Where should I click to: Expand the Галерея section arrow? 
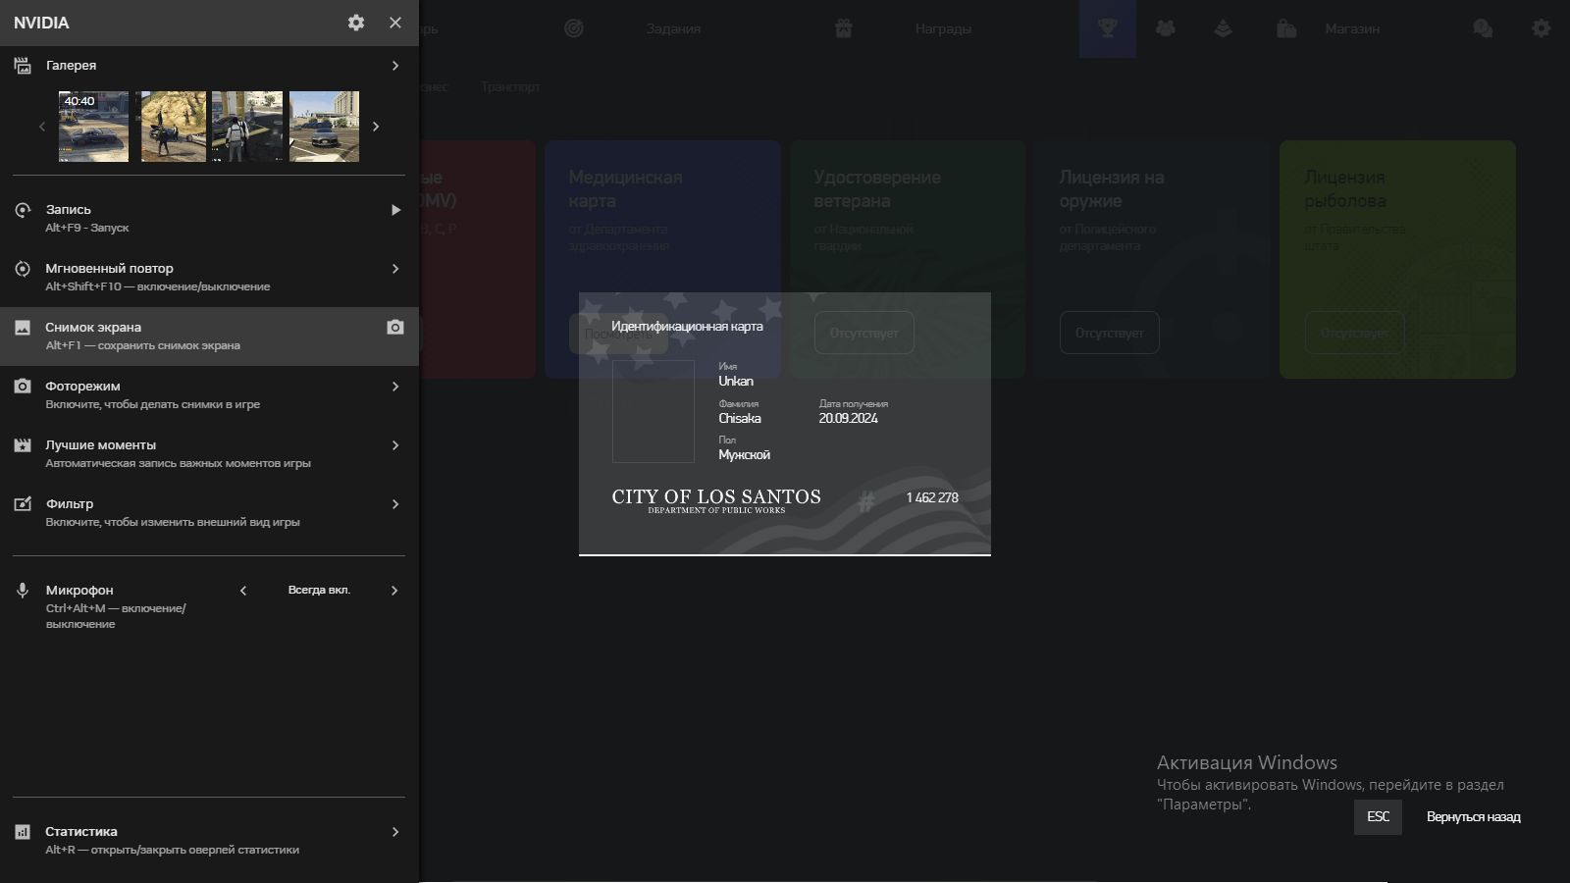pos(395,66)
